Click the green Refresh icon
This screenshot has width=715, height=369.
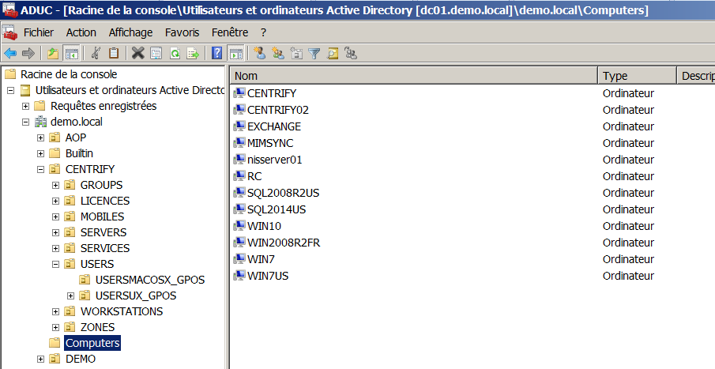175,54
